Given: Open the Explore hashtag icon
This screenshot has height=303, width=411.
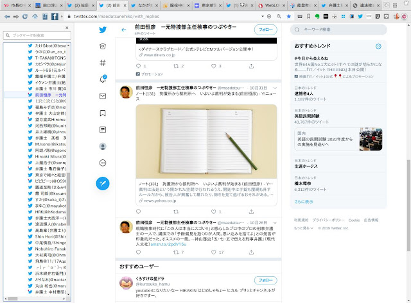Looking at the screenshot, I should pyautogui.click(x=103, y=63).
